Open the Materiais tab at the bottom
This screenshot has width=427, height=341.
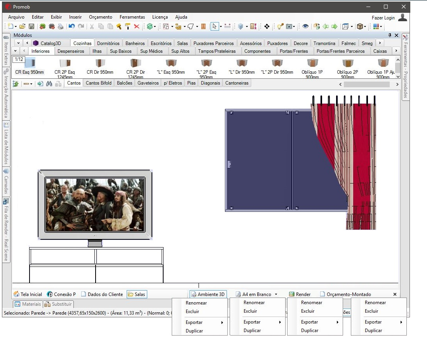(x=28, y=304)
